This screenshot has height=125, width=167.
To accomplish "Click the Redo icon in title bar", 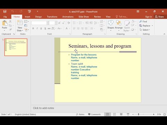I will [21, 11].
